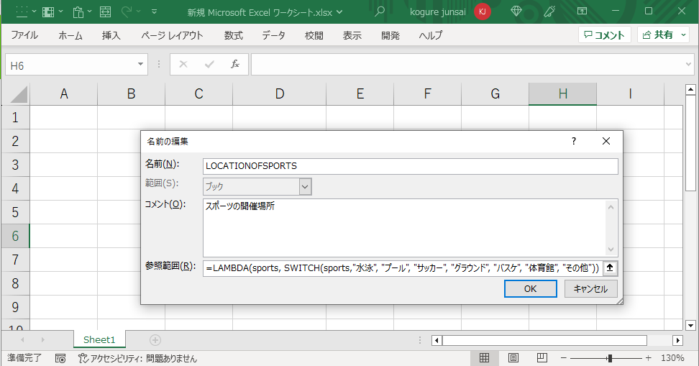Open the Paste options dropdown arrow
Screen dimensions: 699x366
[x=90, y=12]
